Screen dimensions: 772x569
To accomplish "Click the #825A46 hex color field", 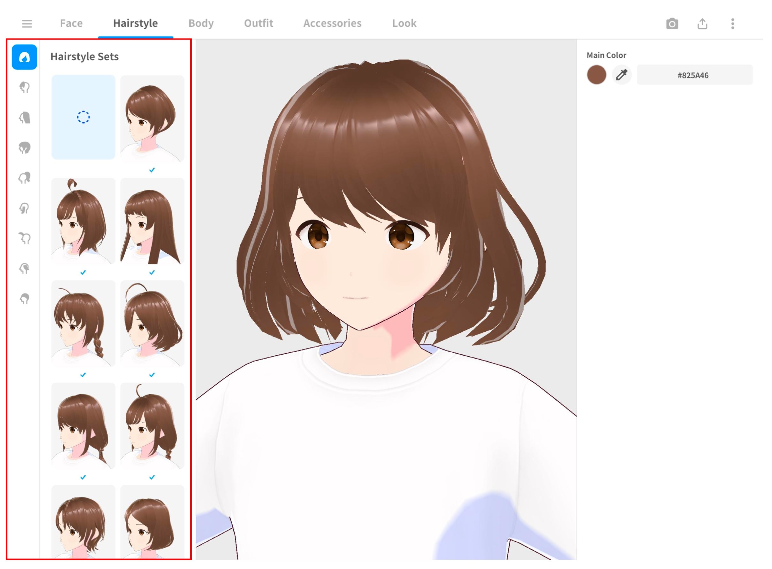I will click(x=694, y=75).
